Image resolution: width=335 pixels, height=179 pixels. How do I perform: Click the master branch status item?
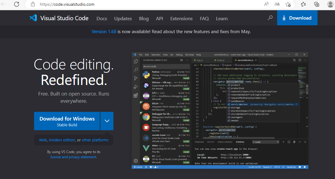(x=138, y=167)
